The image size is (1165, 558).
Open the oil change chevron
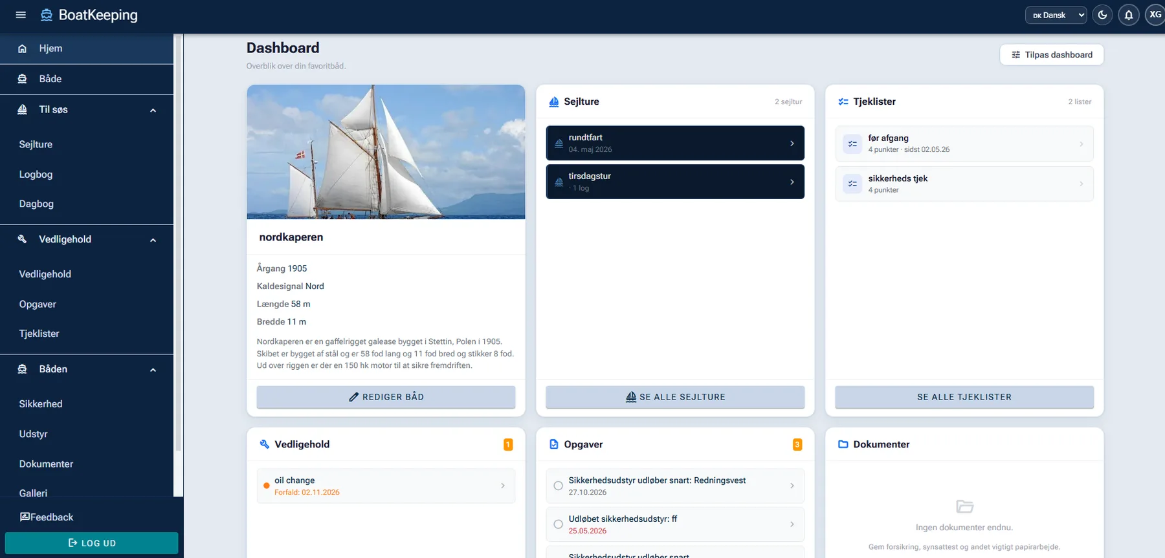coord(503,486)
